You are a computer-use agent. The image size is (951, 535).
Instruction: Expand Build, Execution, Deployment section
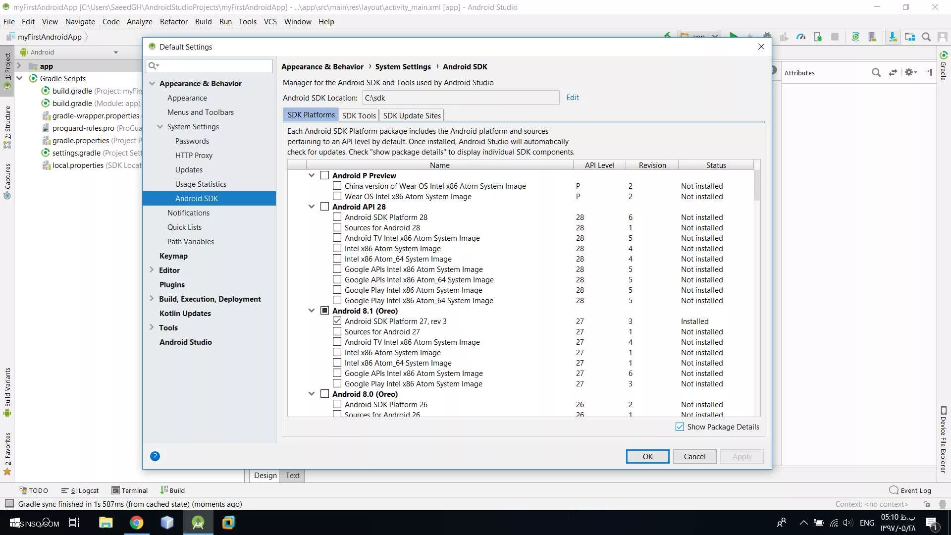pyautogui.click(x=152, y=299)
